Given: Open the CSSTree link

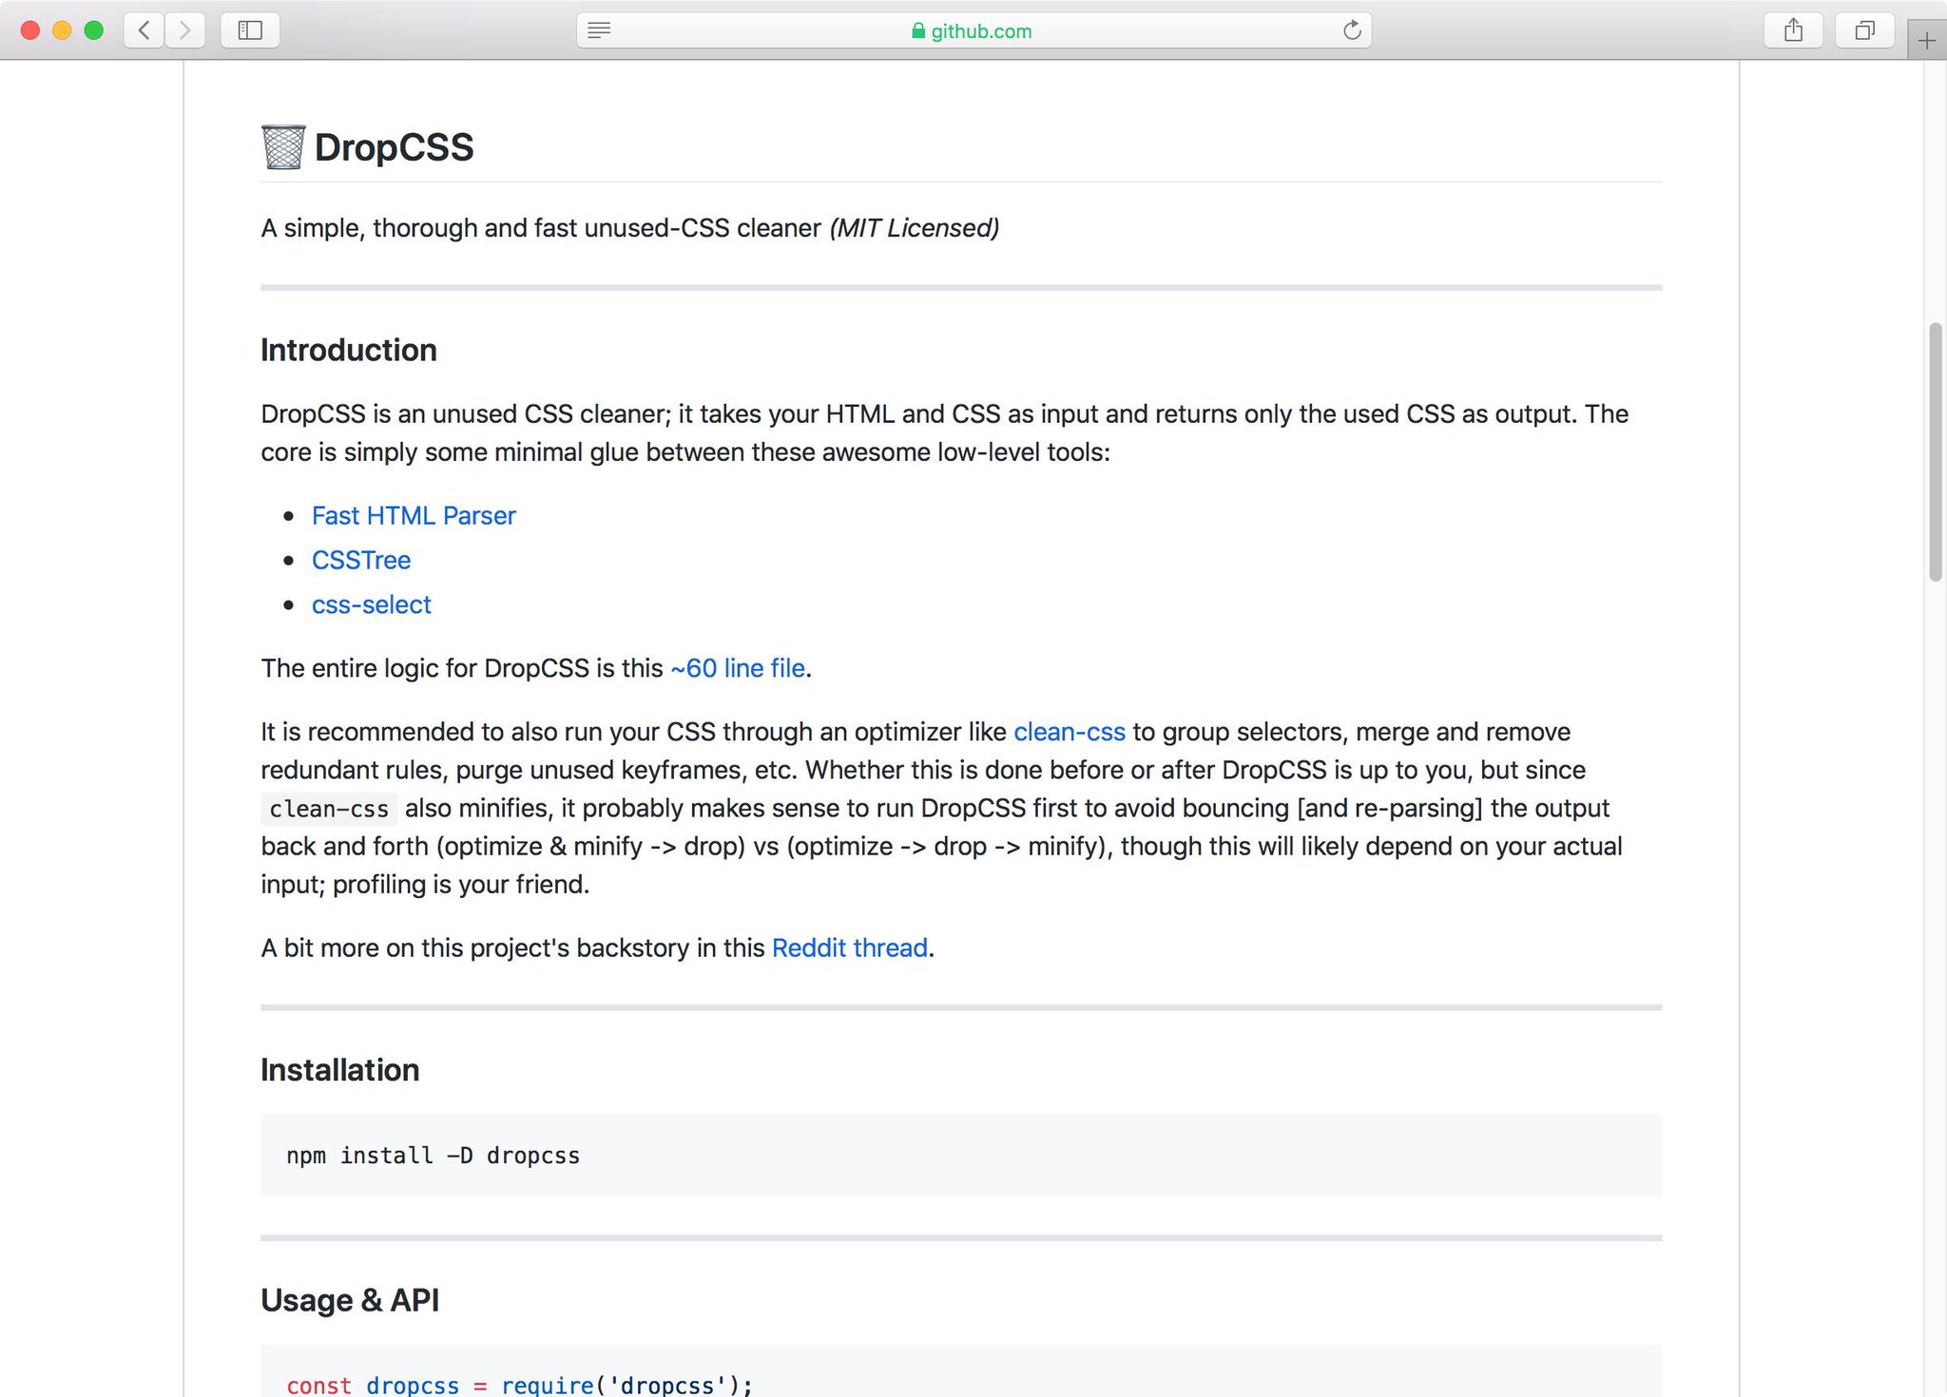Looking at the screenshot, I should tap(361, 560).
